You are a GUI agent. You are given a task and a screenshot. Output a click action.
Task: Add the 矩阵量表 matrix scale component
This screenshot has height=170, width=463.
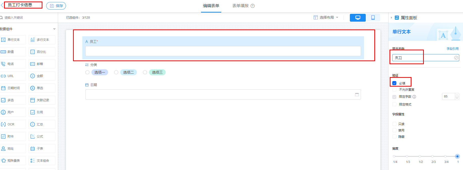[x=13, y=161]
